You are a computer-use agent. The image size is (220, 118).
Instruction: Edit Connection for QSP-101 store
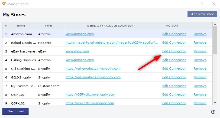pos(174,95)
